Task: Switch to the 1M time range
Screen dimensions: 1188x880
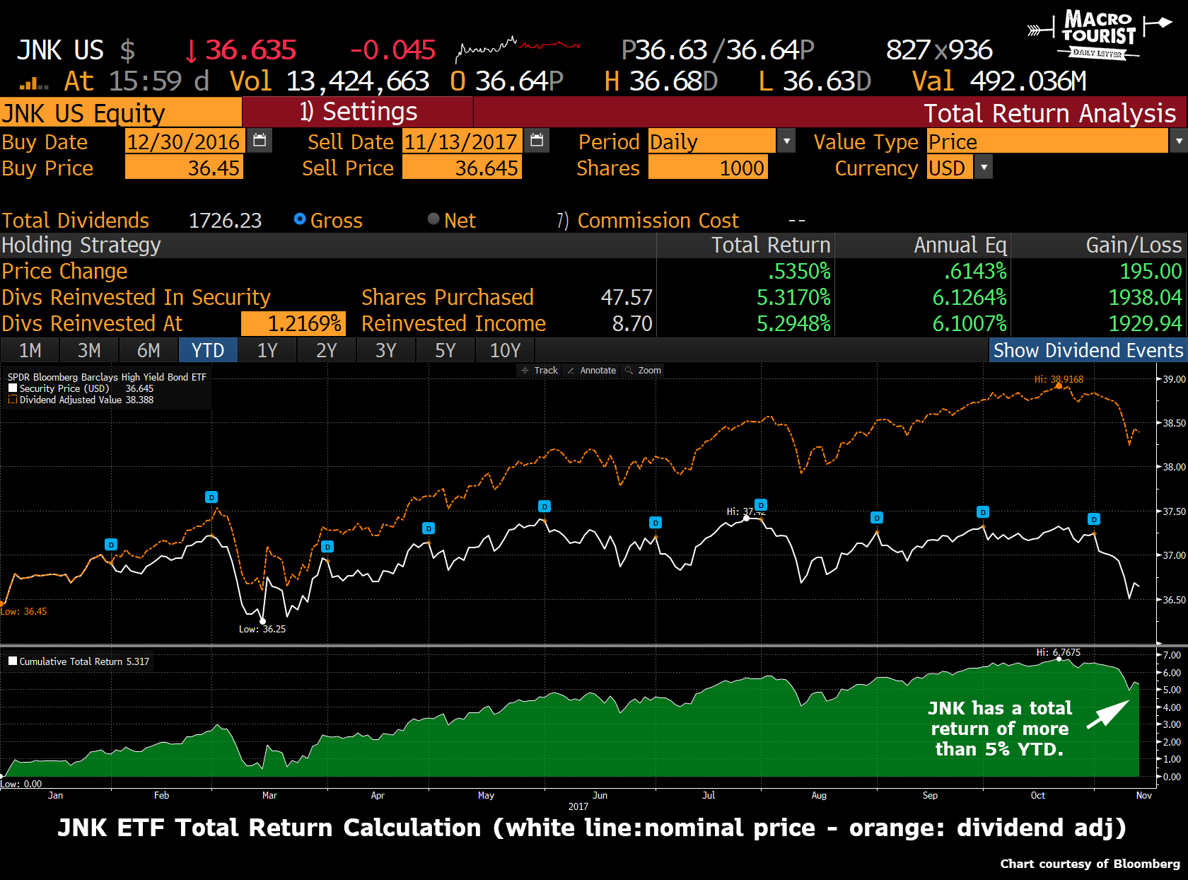Action: [x=30, y=350]
